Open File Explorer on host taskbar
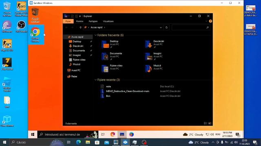The image size is (261, 146). click(x=88, y=142)
